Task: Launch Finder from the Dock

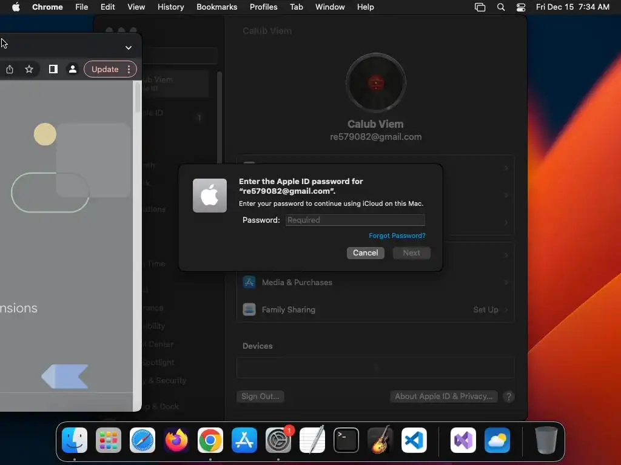Action: pyautogui.click(x=75, y=440)
